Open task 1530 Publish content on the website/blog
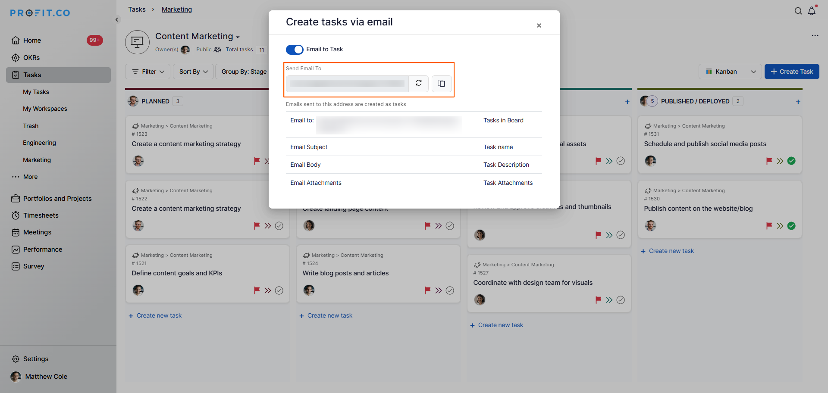828x393 pixels. [698, 209]
